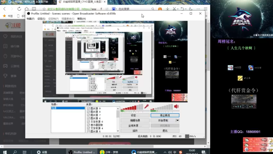Uncheck the 图片源 7 source checkbox
This screenshot has height=154, width=273.
tap(88, 115)
